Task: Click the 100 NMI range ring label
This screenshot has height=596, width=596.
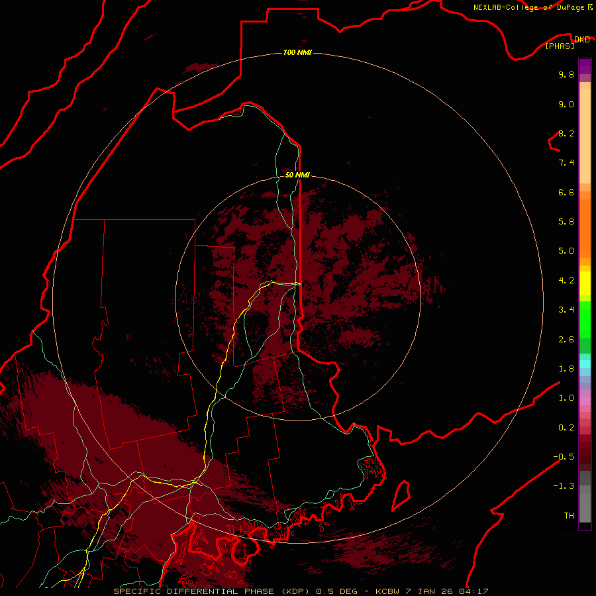Action: pos(297,52)
